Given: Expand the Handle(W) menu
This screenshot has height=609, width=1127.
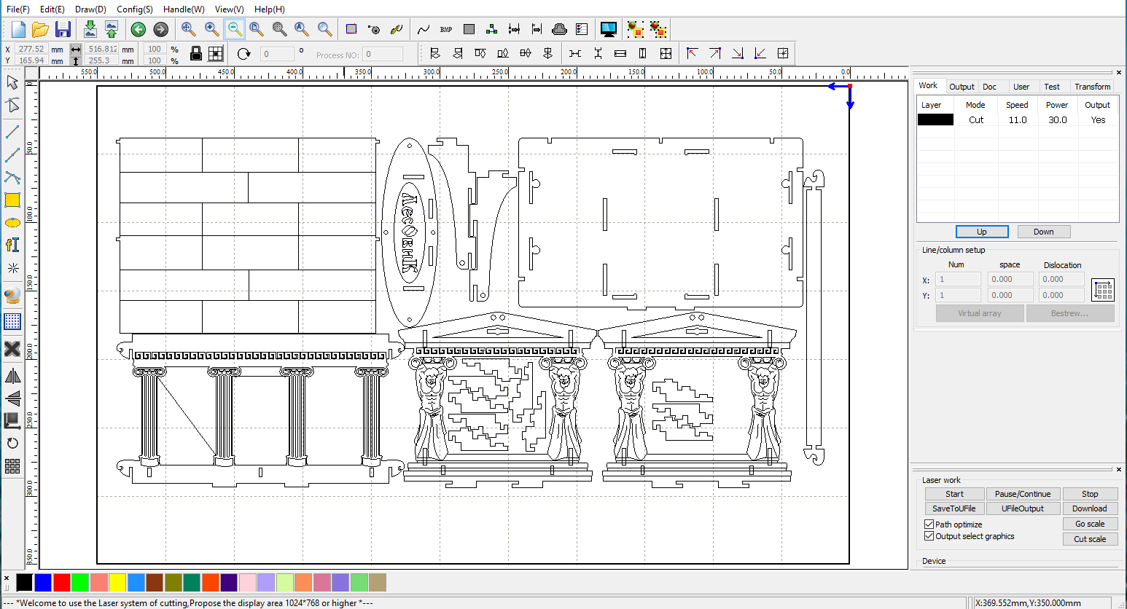Looking at the screenshot, I should [184, 9].
